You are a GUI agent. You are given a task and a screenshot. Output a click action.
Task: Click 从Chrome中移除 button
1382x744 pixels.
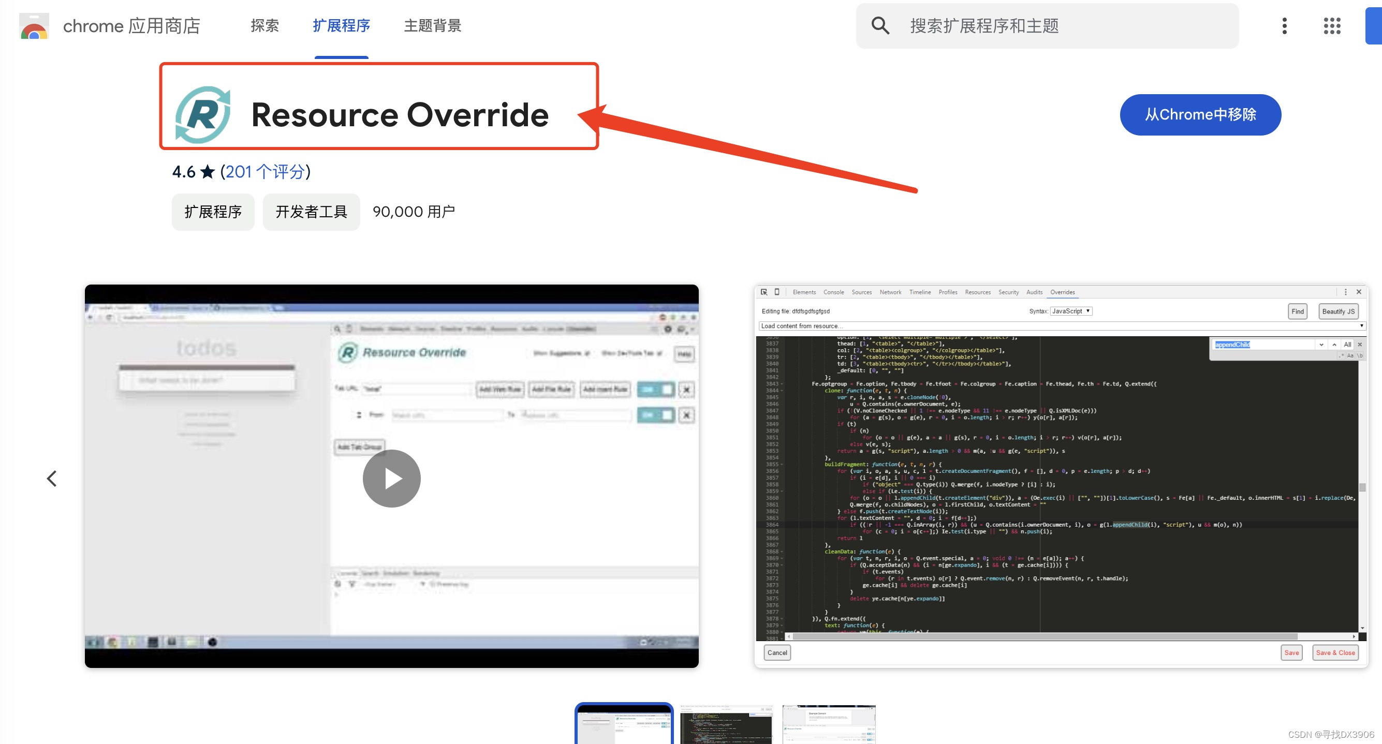click(x=1200, y=115)
